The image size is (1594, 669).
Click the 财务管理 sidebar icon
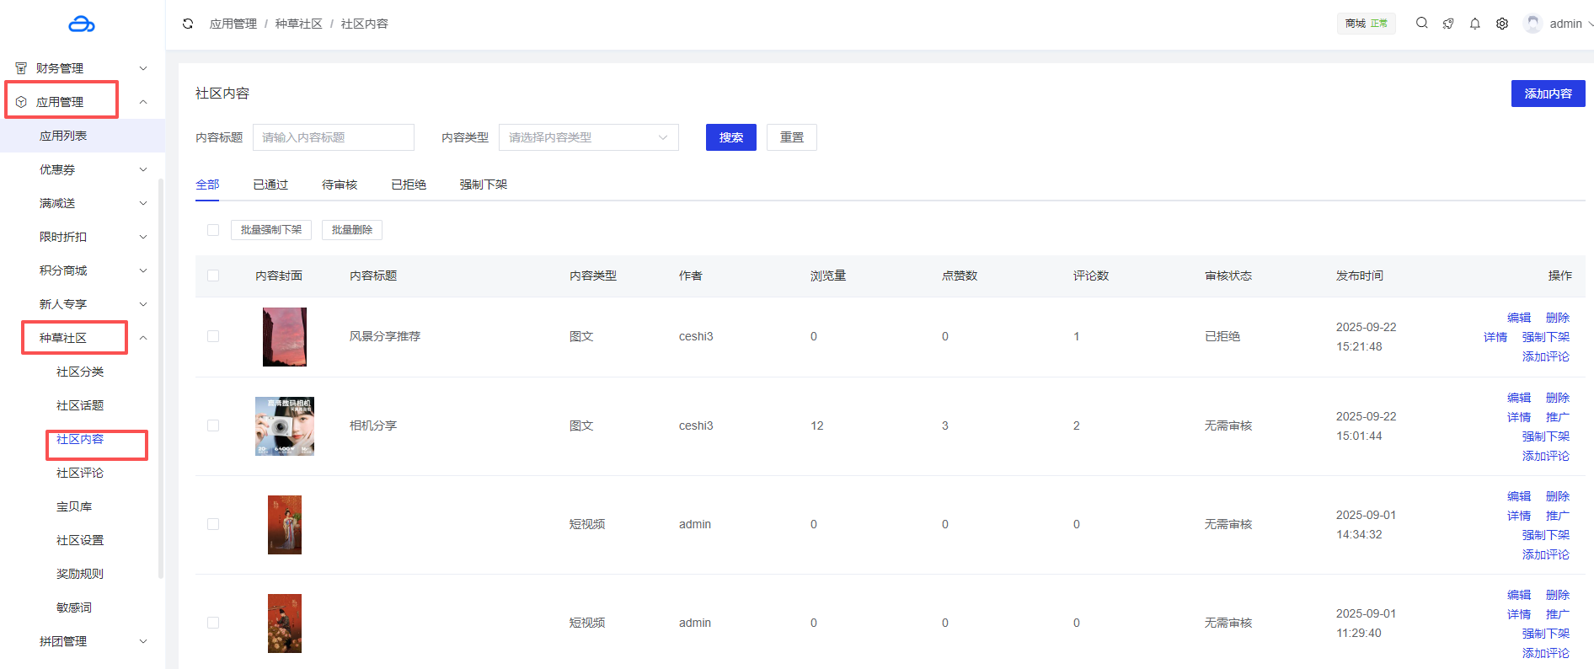(x=21, y=68)
